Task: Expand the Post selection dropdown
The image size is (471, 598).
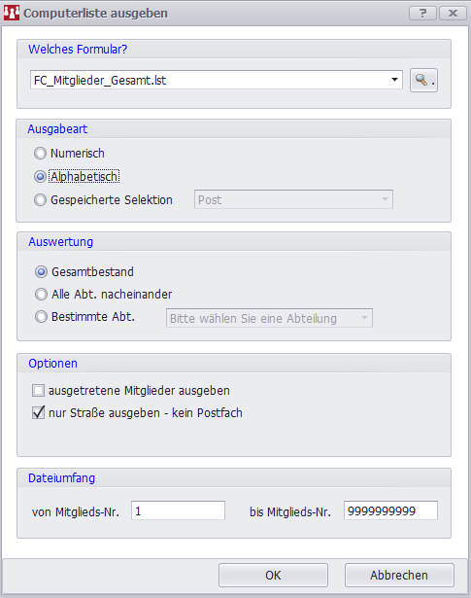Action: 293,199
